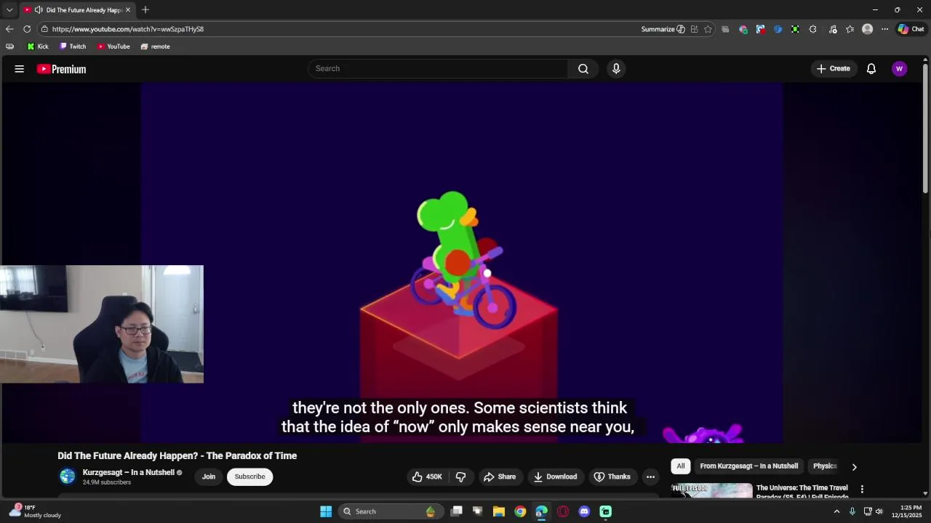Screen dimensions: 931x523
Task: Open Discord from taskbar
Action: (584, 511)
